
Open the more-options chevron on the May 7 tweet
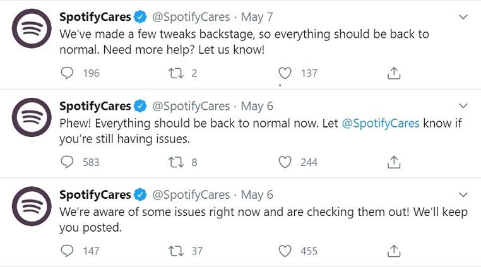[464, 17]
